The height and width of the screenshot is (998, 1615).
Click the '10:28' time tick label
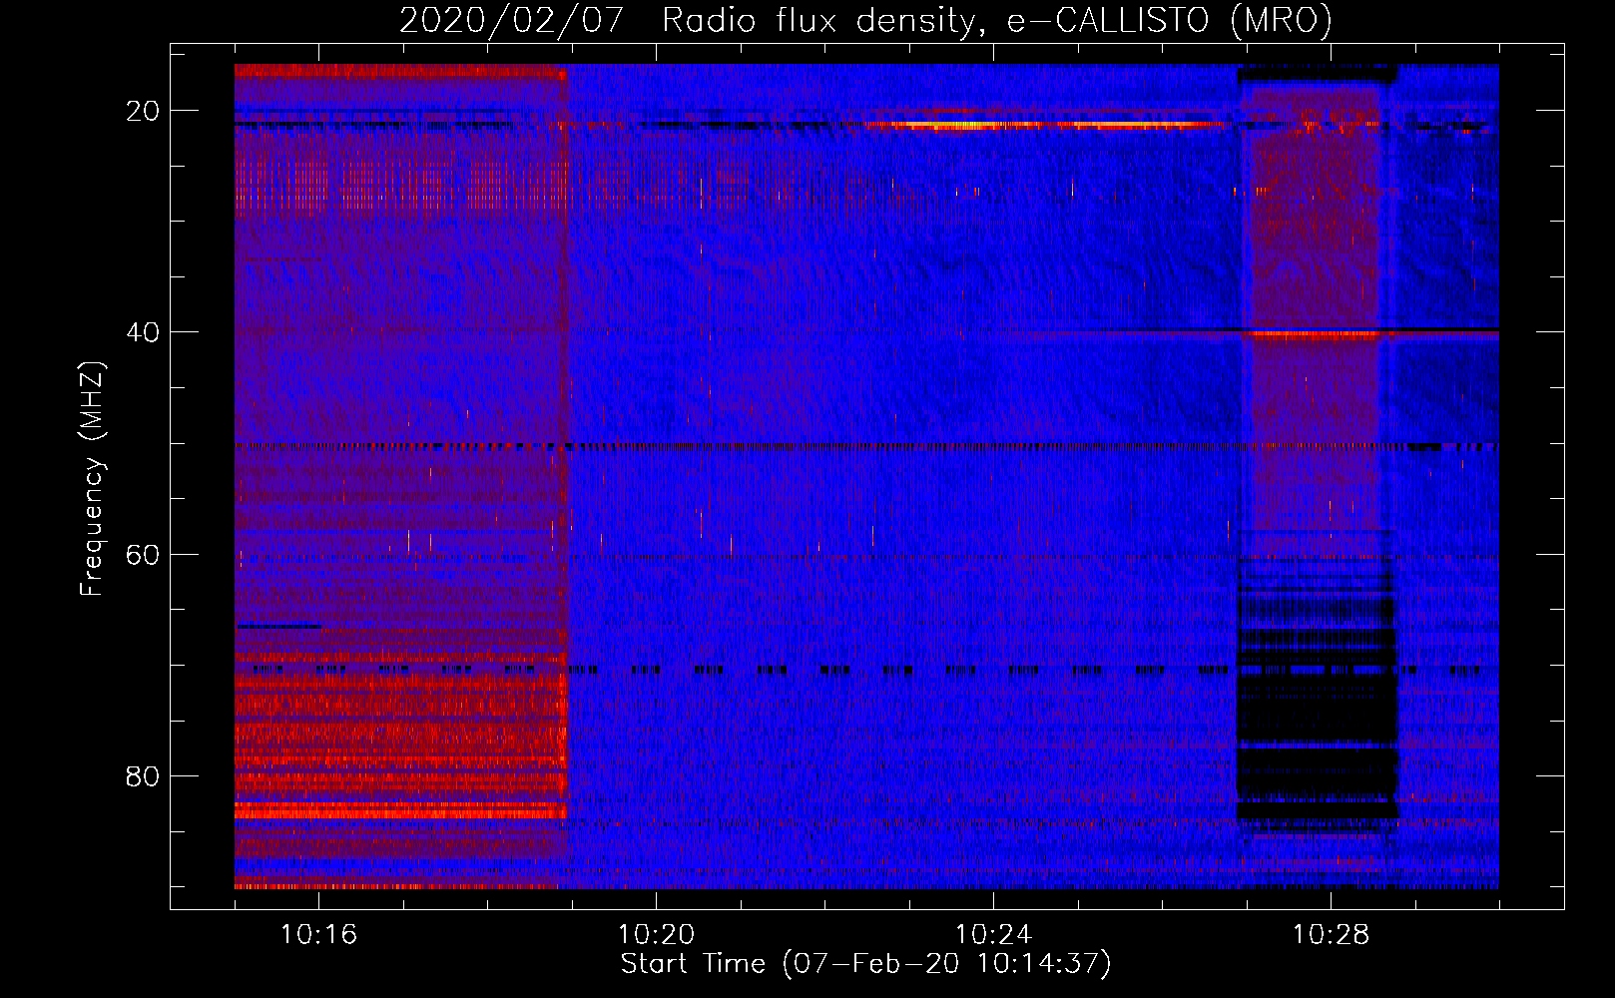[1331, 935]
